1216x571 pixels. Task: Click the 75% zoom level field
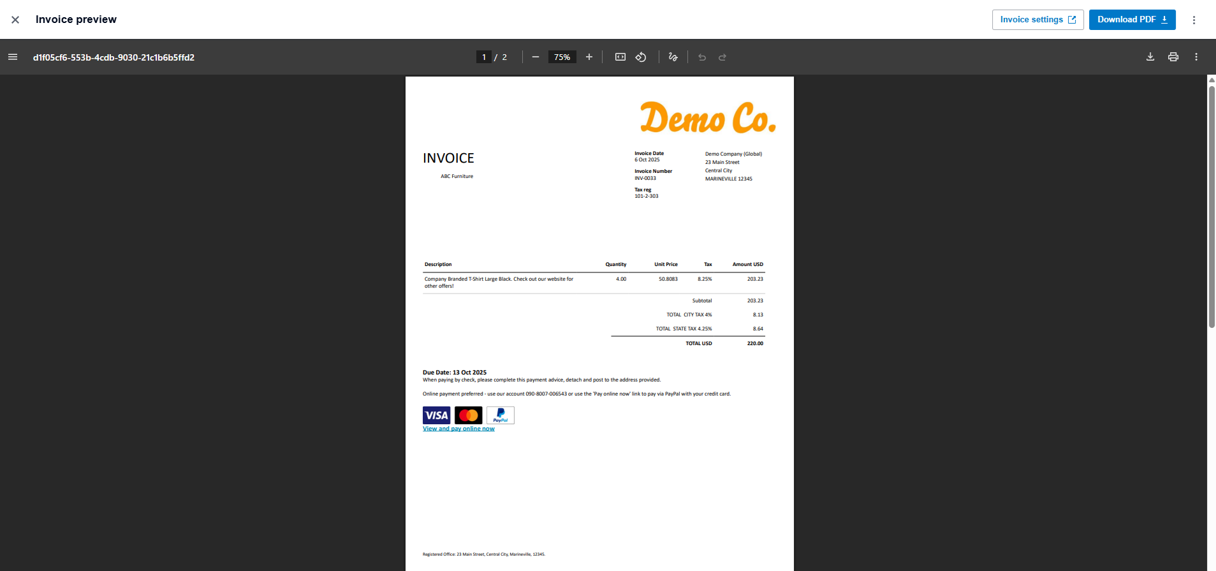pyautogui.click(x=562, y=57)
